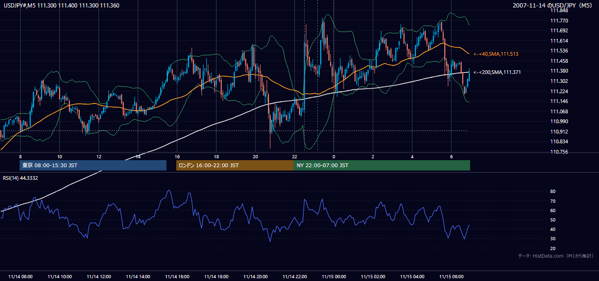Click price axis value 111.458
599x281 pixels.
[x=559, y=61]
